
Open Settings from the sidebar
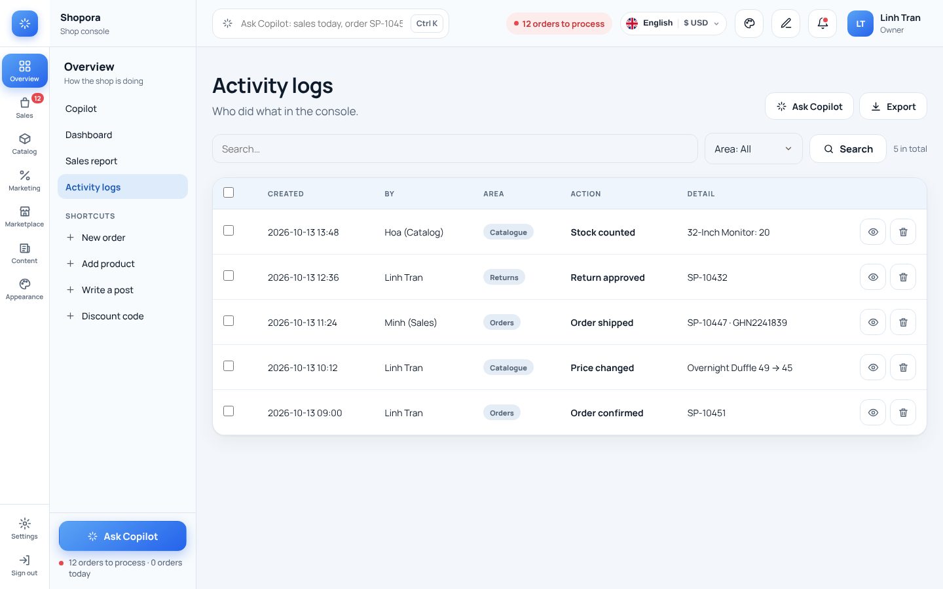[24, 528]
